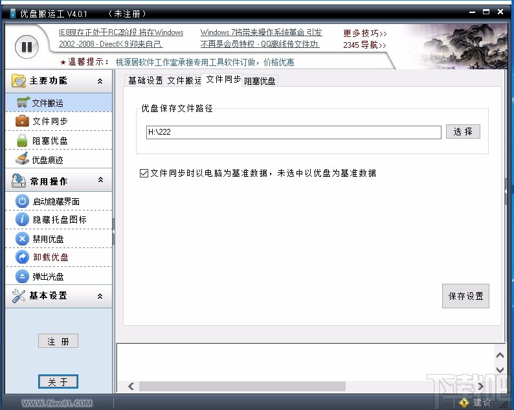Click the 选择 browse button
The width and height of the screenshot is (514, 410).
pos(463,131)
